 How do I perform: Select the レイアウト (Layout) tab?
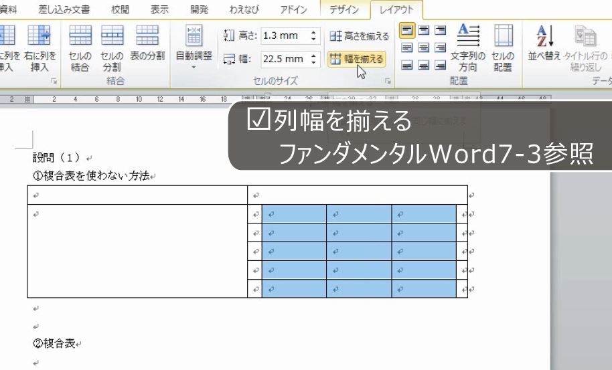[x=396, y=9]
